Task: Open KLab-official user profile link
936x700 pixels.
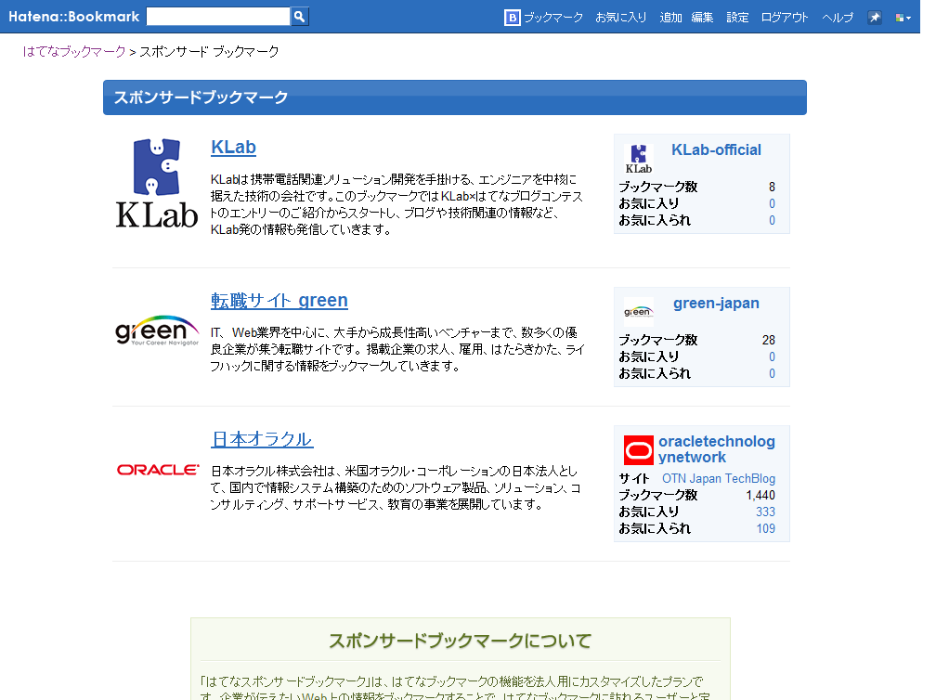Action: 716,149
